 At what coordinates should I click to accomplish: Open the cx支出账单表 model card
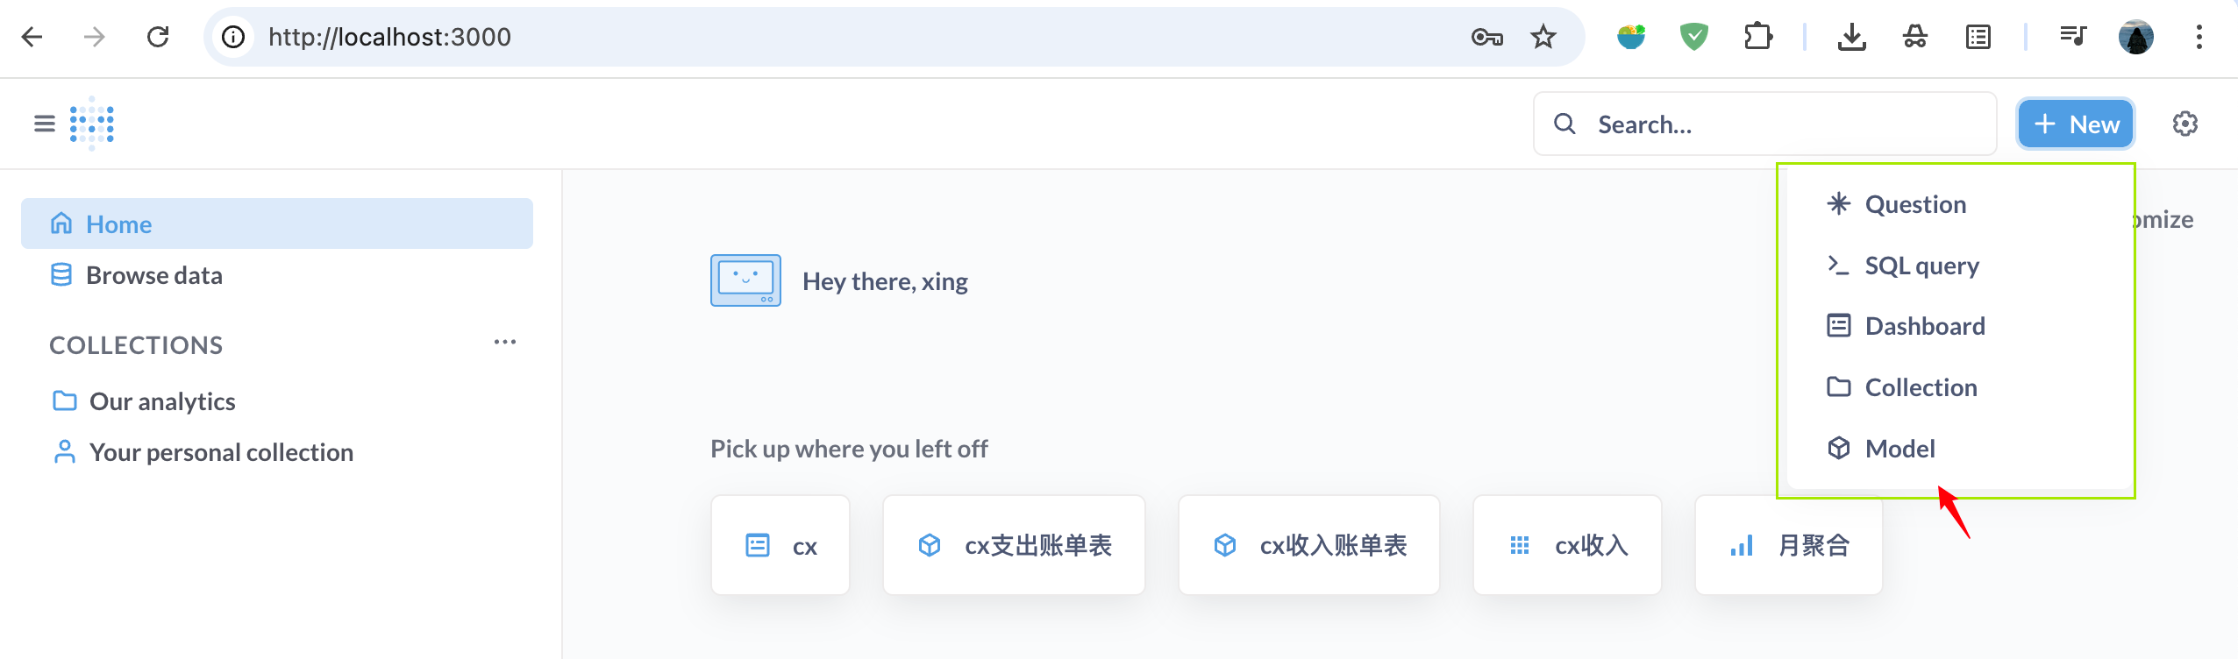[1014, 545]
